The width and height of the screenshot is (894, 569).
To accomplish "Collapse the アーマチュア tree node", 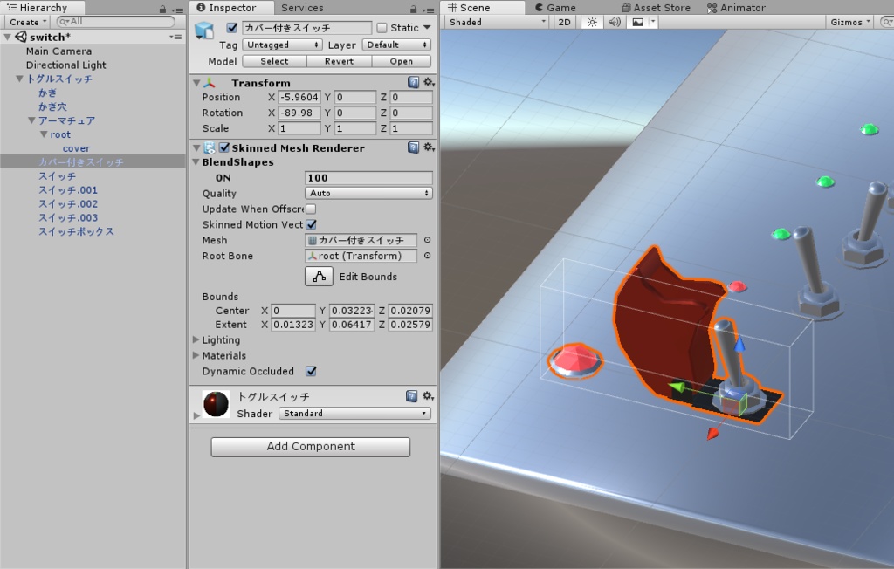I will (32, 120).
